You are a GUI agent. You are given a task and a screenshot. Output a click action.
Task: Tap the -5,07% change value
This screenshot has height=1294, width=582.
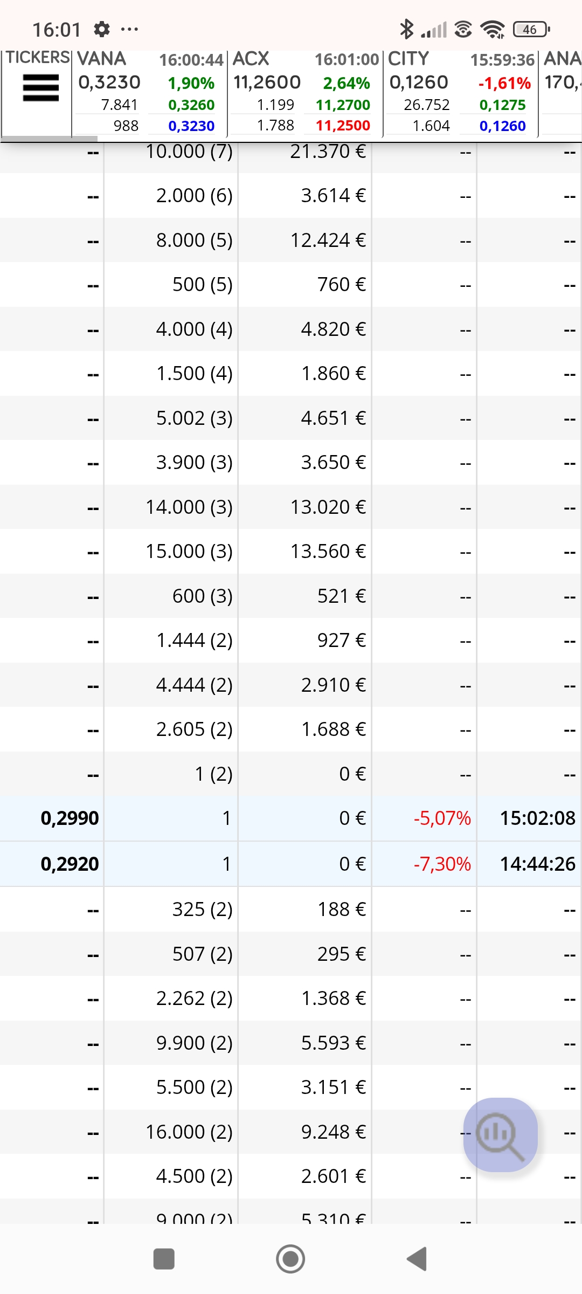pos(442,818)
